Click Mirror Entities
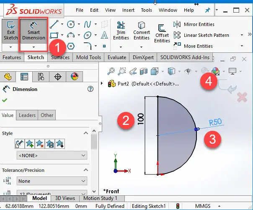The image size is (253, 210). 194,24
